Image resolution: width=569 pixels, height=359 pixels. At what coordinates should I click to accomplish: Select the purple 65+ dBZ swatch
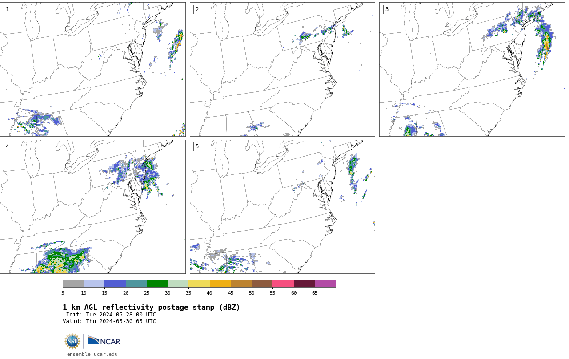(x=325, y=284)
